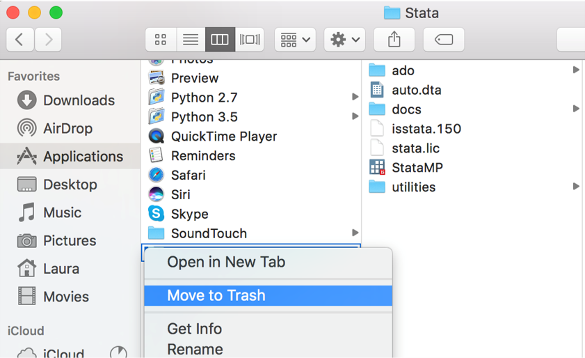Expand the Python 2.7 folder arrow
585x358 pixels.
[x=355, y=97]
